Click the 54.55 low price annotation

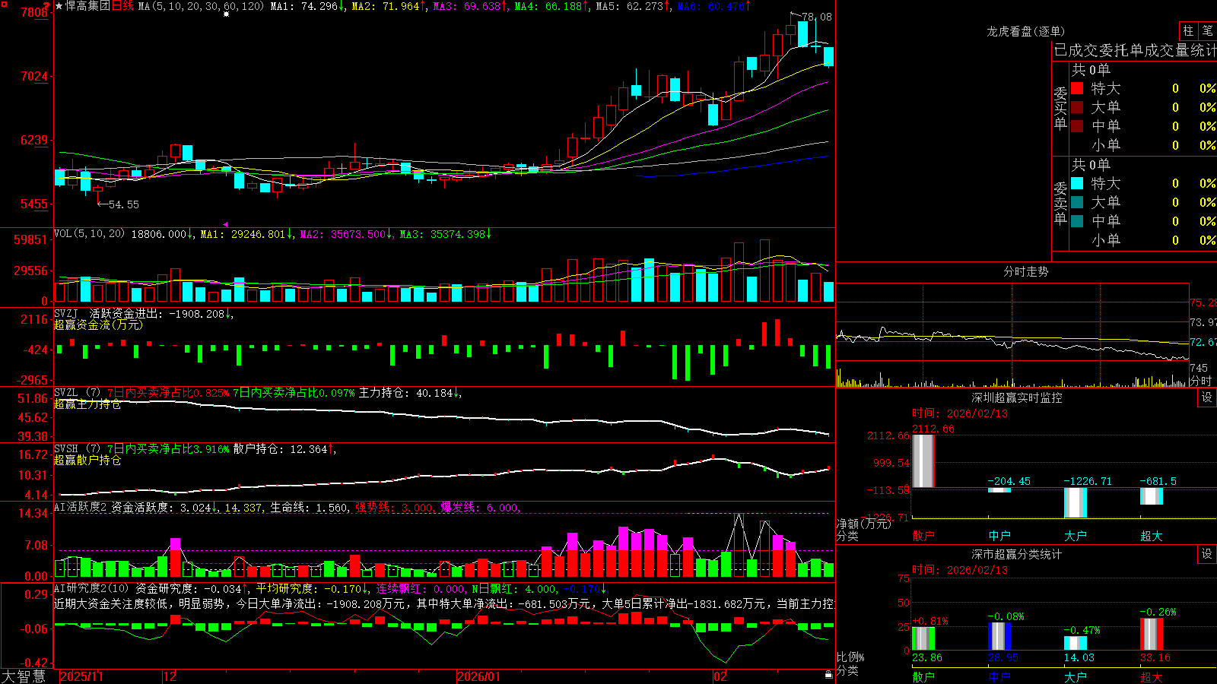click(x=124, y=204)
